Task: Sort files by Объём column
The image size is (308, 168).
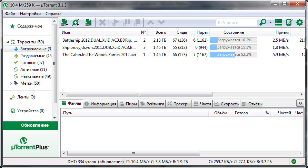Action: point(219,113)
